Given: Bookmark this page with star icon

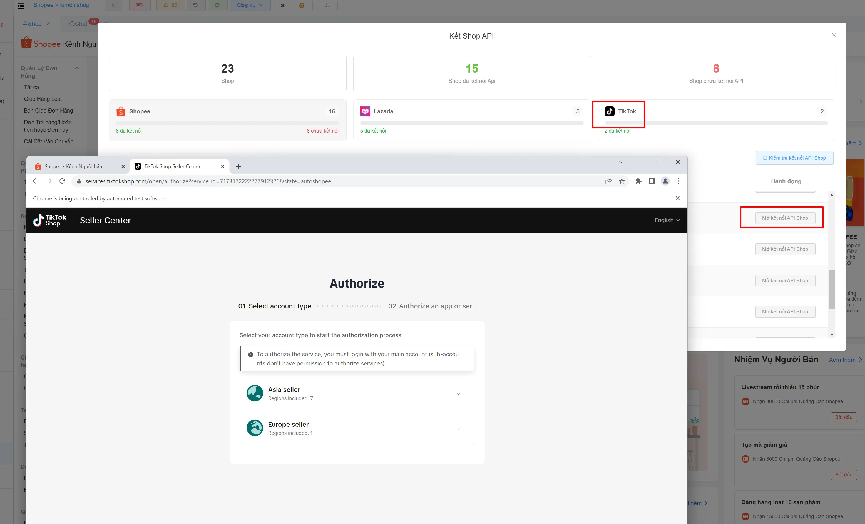Looking at the screenshot, I should (x=622, y=181).
